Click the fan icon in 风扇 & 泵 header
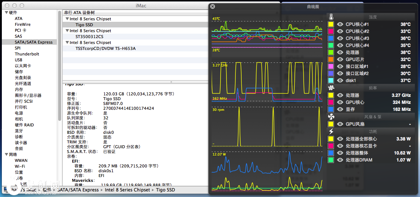The height and width of the screenshot is (197, 420). point(331,117)
